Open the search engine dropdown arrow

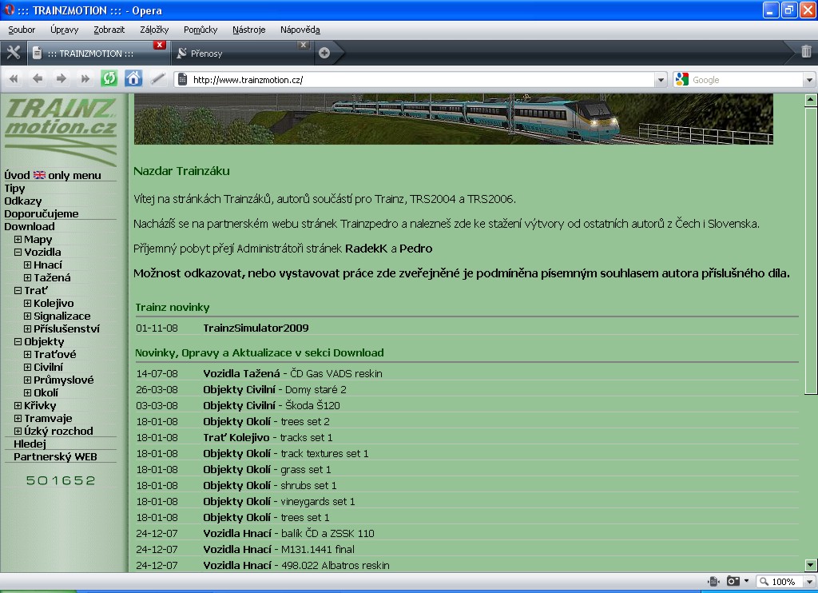point(809,80)
